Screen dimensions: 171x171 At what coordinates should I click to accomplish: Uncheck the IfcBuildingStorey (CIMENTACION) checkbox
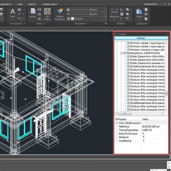124,53
